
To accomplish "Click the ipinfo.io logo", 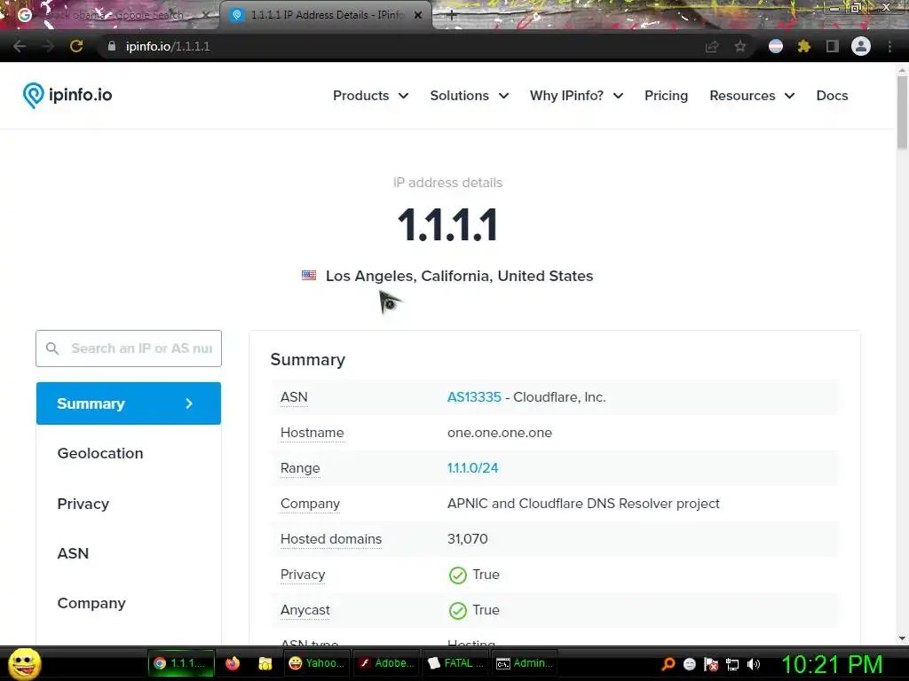I will pos(67,95).
